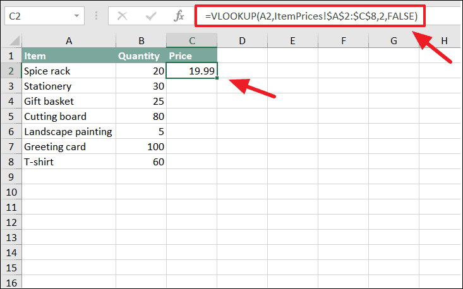The image size is (463, 289).
Task: Select row 4 header
Action: tap(11, 101)
